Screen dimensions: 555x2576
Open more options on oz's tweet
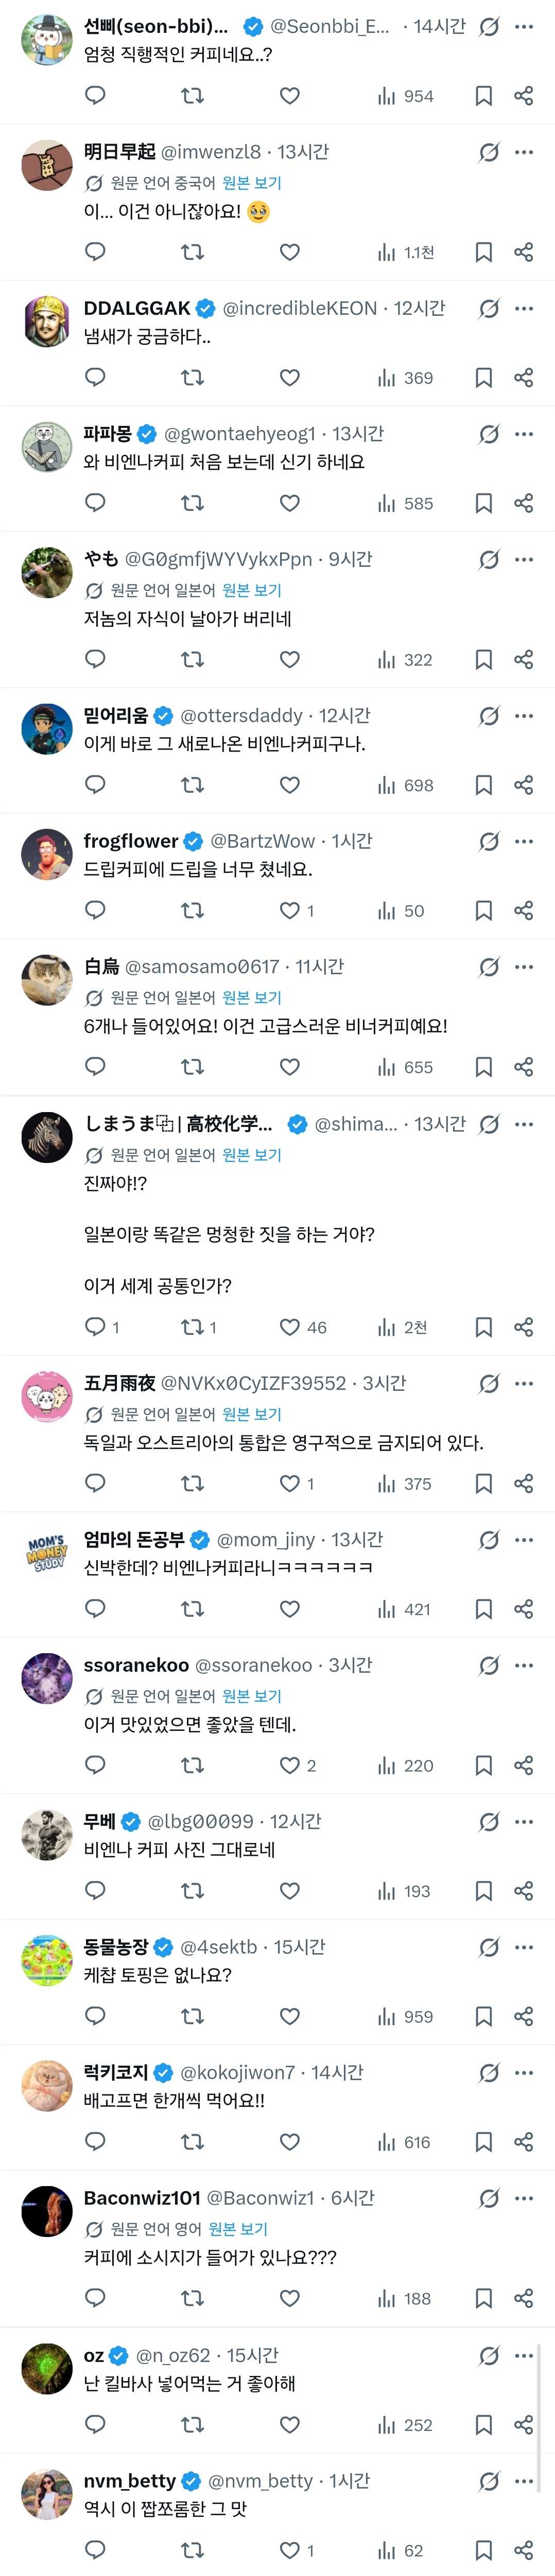click(524, 2356)
